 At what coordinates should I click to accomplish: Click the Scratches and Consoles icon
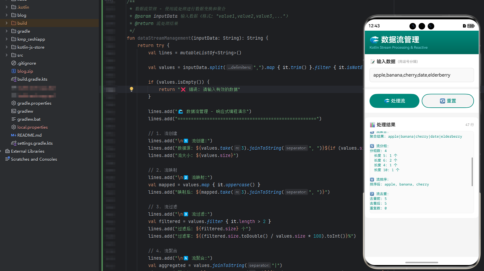7,159
